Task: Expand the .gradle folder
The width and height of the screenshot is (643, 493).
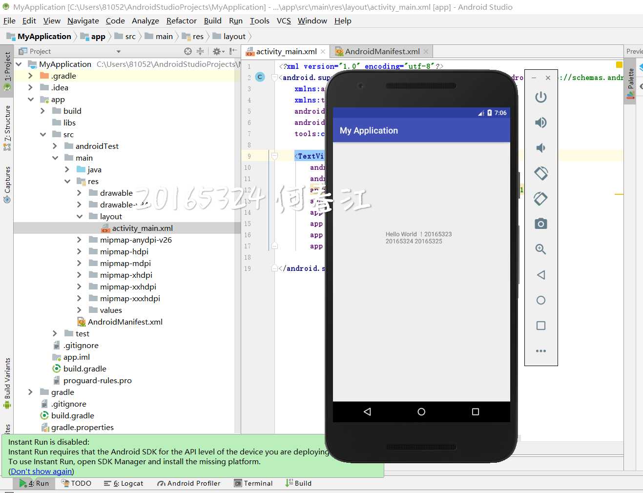Action: (x=31, y=76)
